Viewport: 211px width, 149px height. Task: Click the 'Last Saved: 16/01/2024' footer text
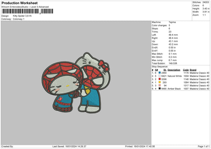tap(69, 147)
